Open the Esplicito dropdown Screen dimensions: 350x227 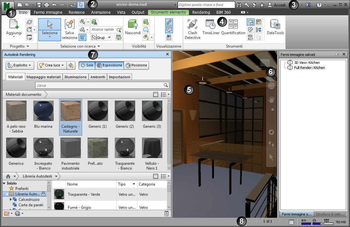pyautogui.click(x=20, y=65)
